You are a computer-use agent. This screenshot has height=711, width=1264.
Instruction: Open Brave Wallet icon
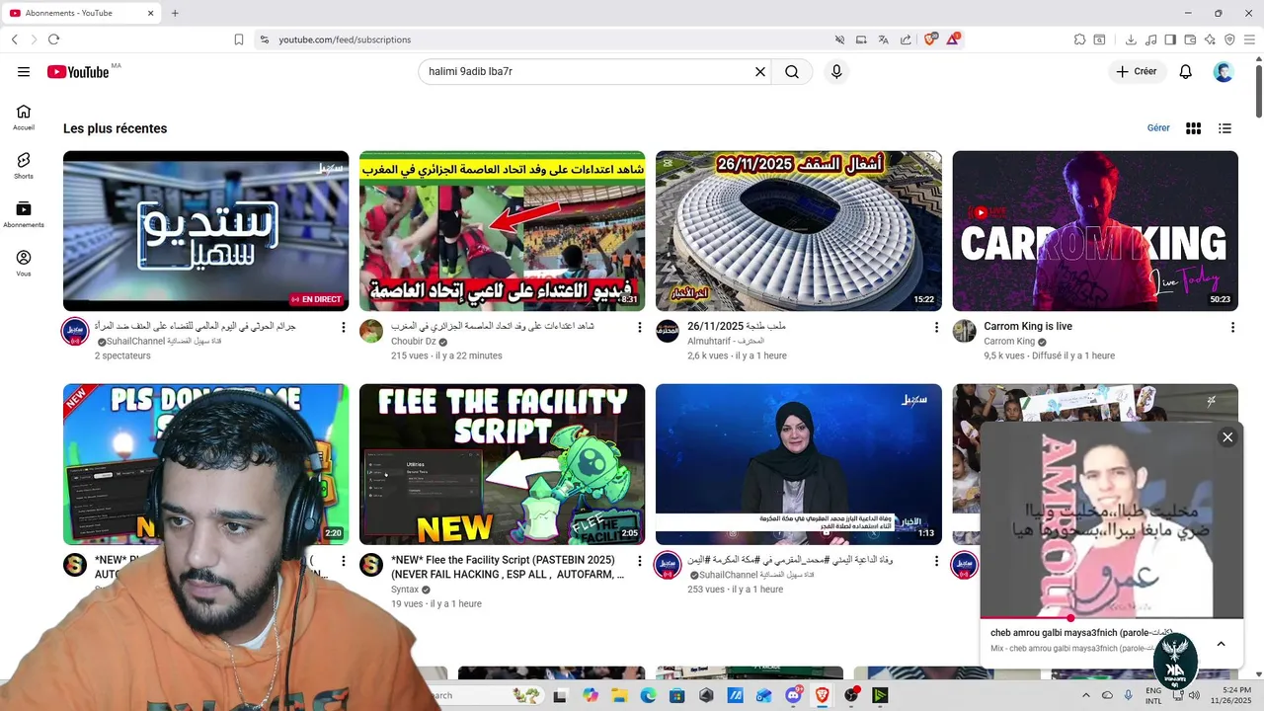click(x=1190, y=39)
